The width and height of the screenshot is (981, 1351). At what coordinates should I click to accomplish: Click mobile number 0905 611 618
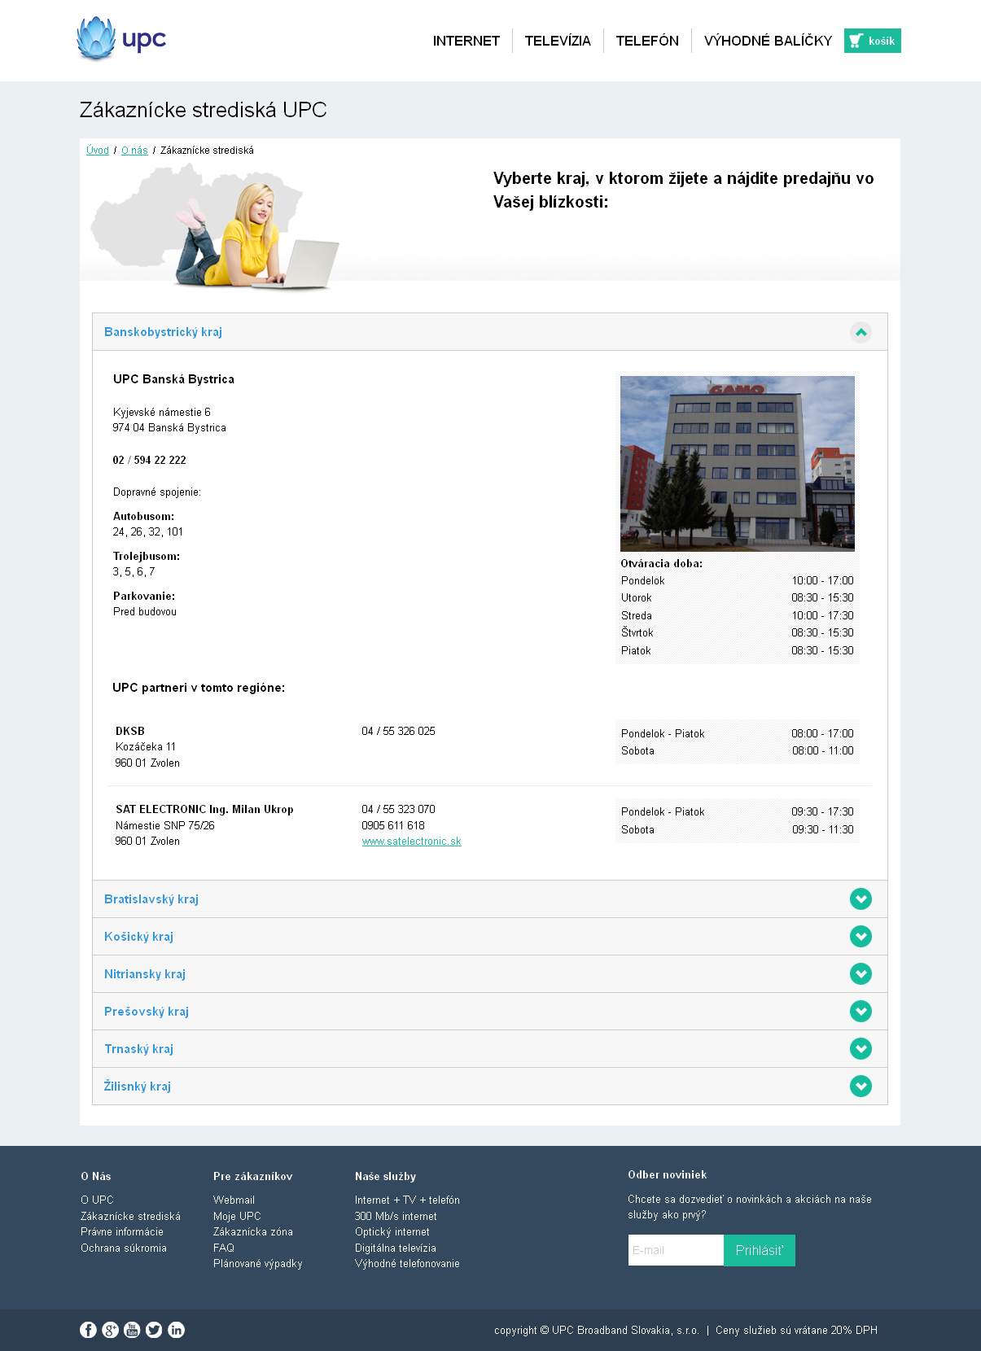393,826
